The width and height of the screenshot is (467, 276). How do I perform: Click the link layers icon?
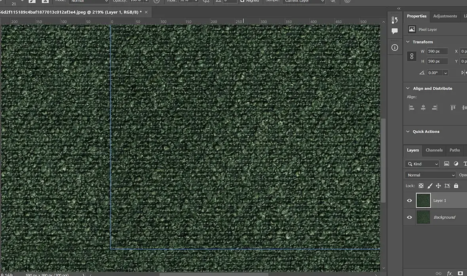coord(439,273)
